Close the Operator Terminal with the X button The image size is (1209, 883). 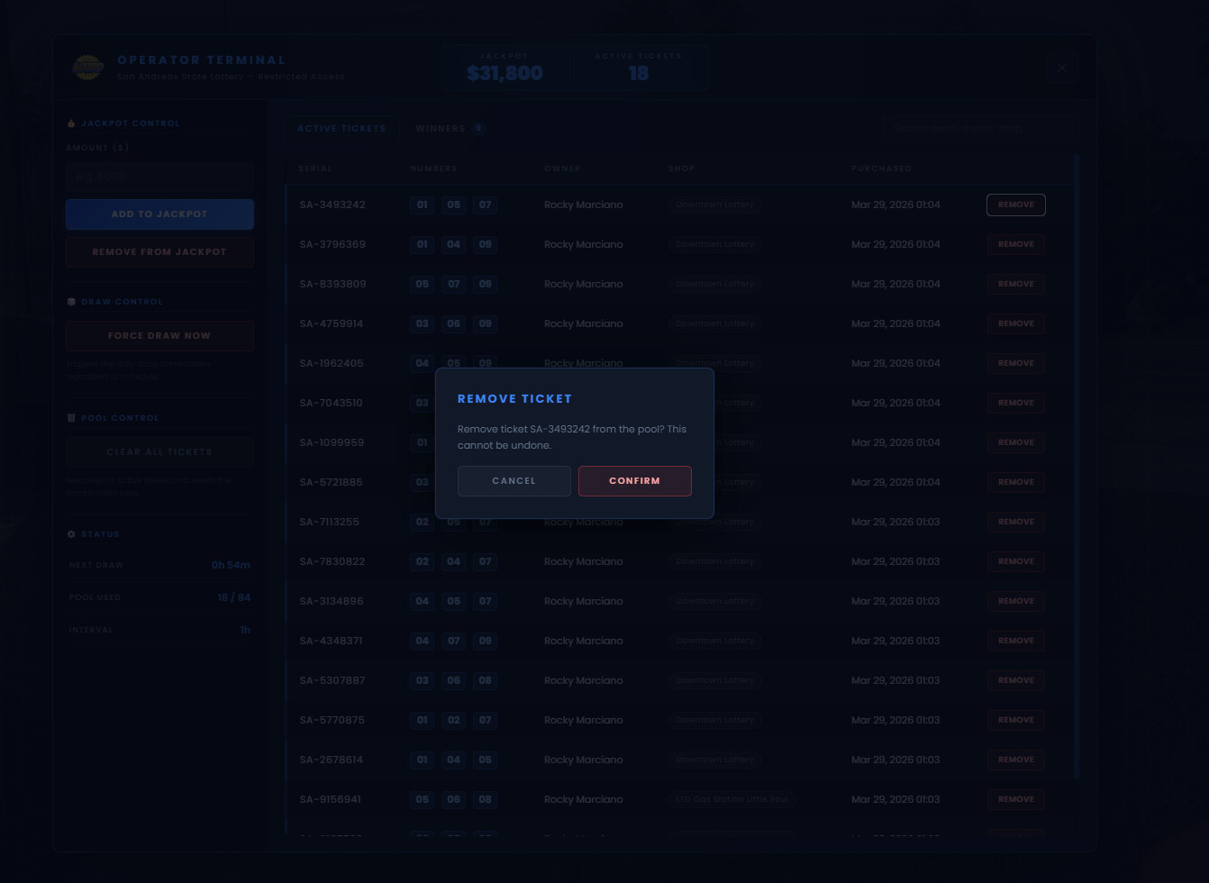[x=1062, y=68]
